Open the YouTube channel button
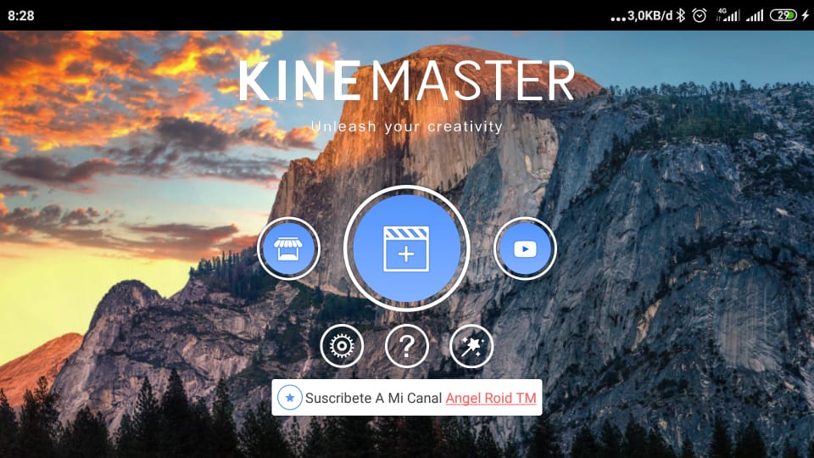The image size is (814, 458). [x=525, y=249]
